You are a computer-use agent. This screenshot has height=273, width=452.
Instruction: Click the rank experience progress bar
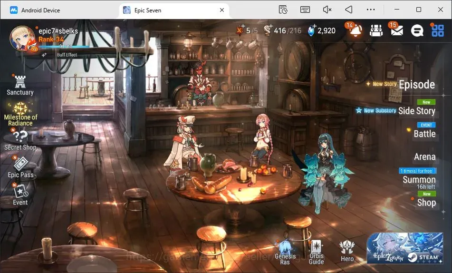coord(64,47)
